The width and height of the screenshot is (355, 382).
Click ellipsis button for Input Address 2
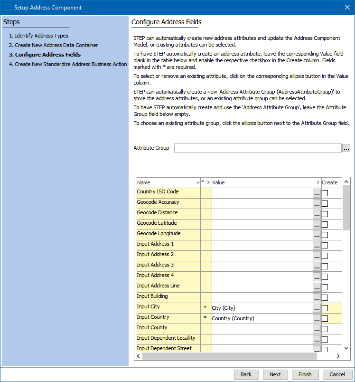[317, 256]
